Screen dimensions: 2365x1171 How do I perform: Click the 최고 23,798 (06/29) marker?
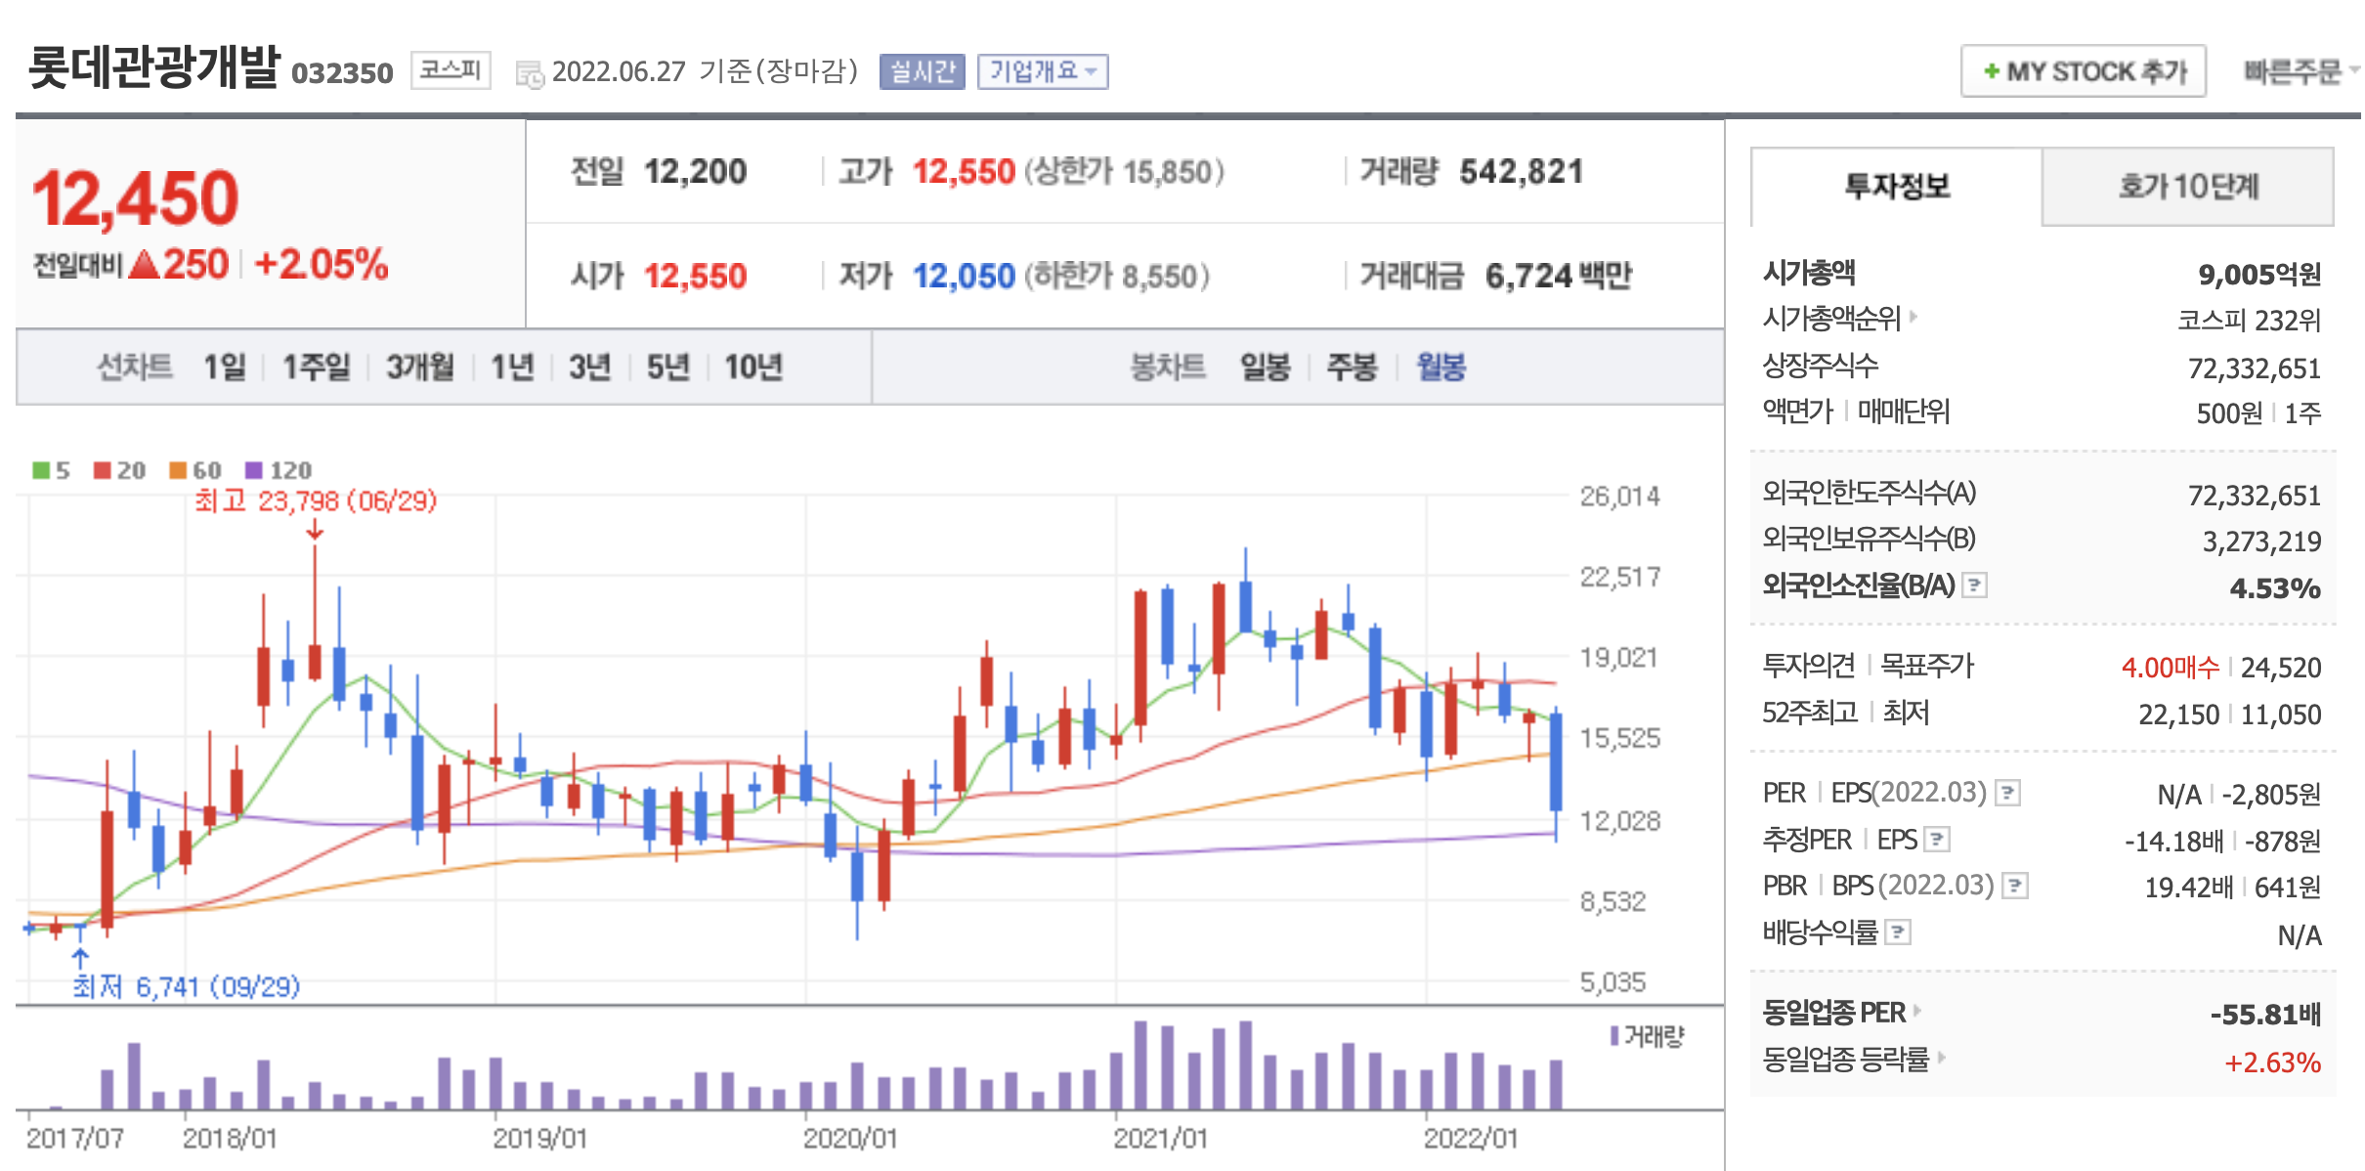point(316,501)
